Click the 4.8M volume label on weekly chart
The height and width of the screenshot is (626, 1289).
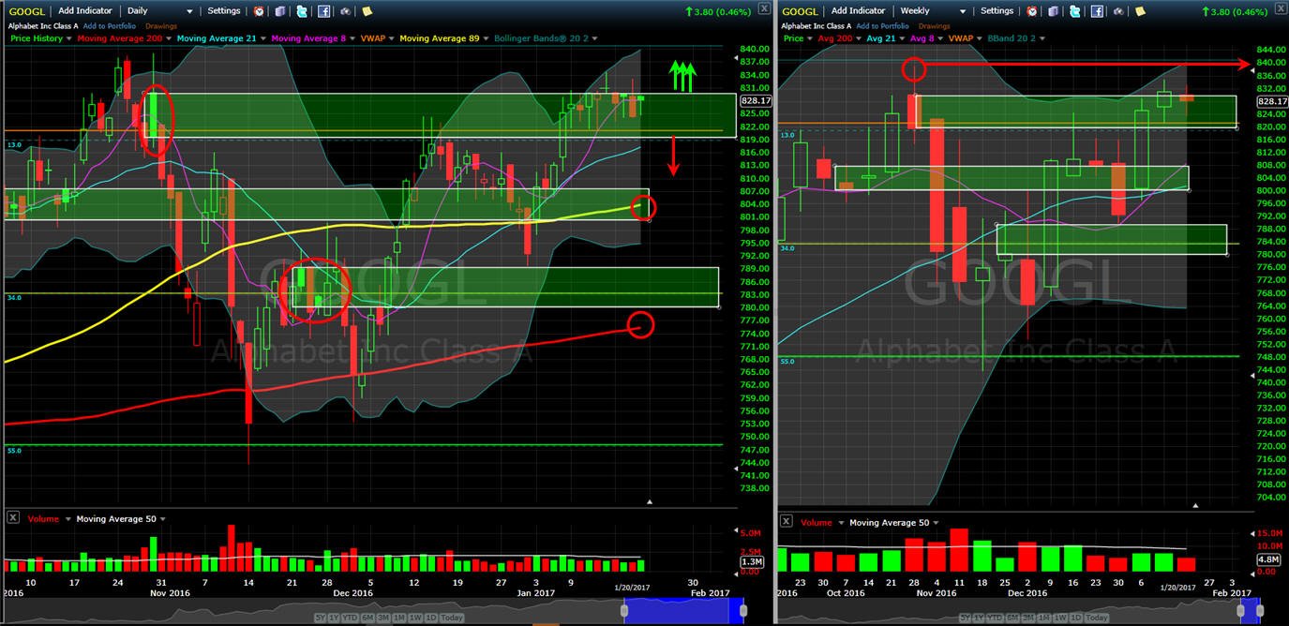pos(1267,560)
